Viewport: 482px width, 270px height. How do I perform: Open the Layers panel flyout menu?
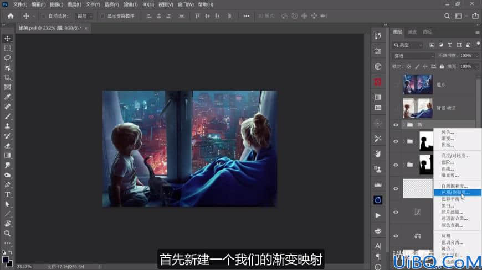(477, 32)
